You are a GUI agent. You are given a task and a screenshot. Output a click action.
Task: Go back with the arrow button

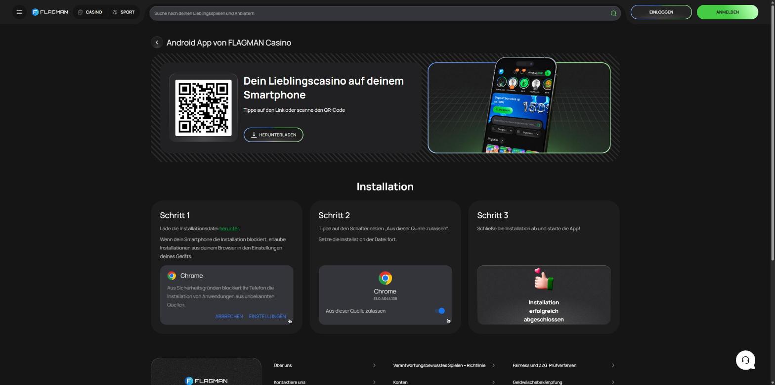coord(157,43)
